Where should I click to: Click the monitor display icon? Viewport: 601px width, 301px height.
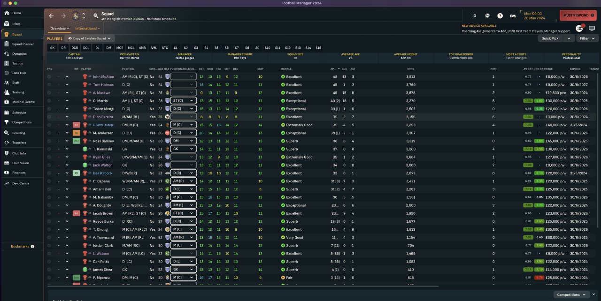coord(592,28)
